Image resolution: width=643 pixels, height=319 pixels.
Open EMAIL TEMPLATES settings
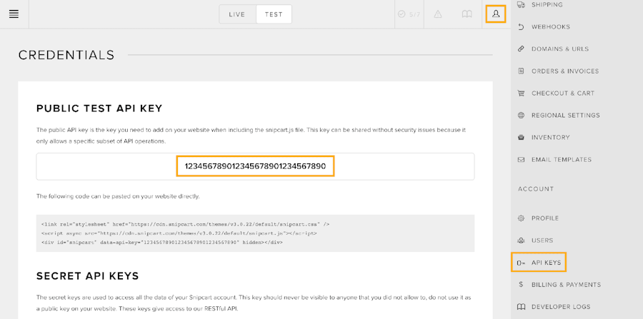click(562, 159)
